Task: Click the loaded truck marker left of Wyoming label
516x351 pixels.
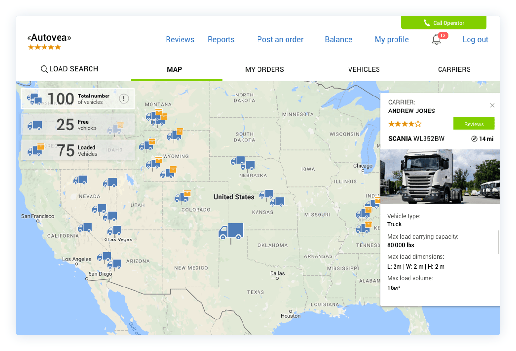Action: pyautogui.click(x=153, y=162)
